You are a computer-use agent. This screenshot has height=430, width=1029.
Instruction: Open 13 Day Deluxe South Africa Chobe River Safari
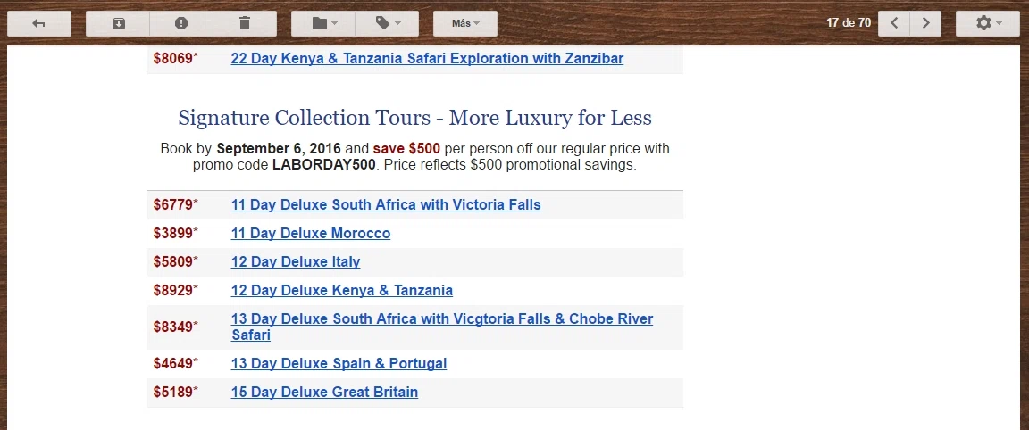pos(442,327)
